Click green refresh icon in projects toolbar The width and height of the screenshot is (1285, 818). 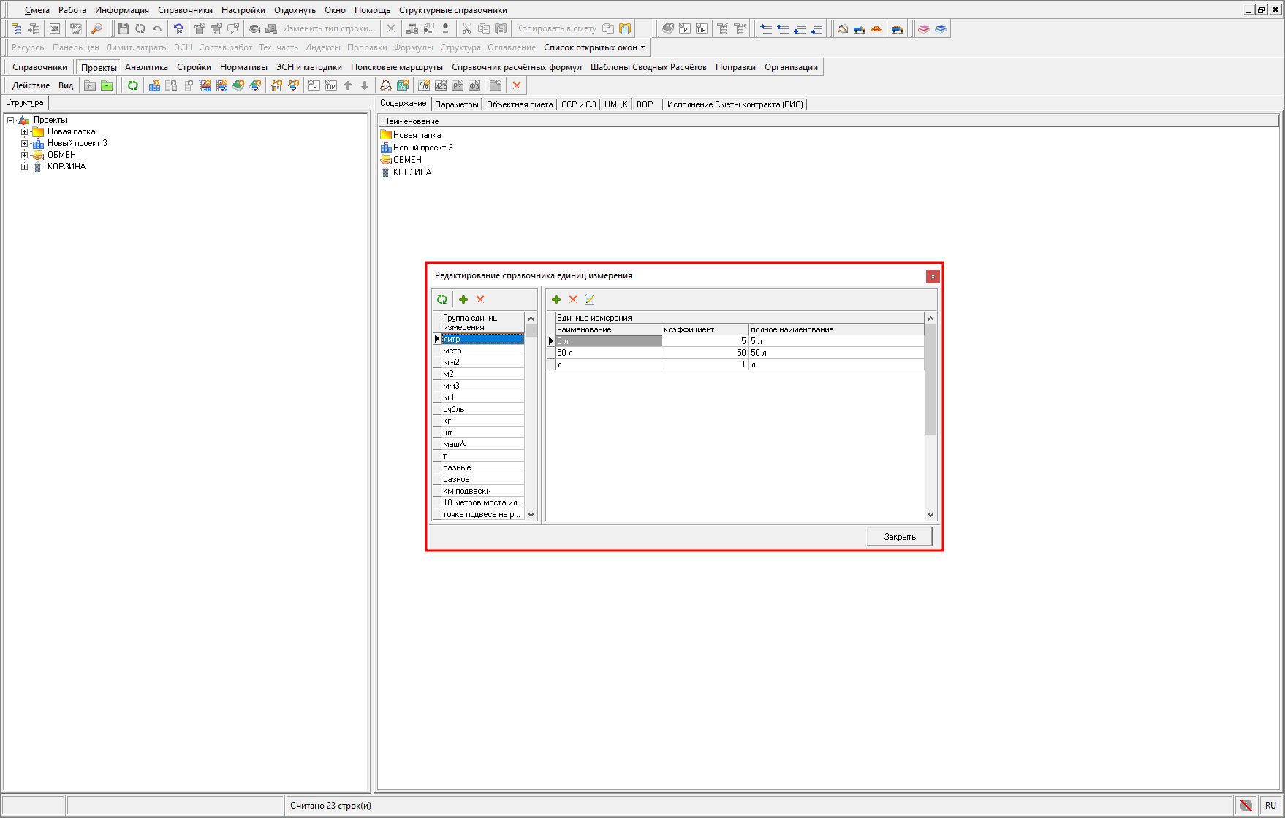click(x=133, y=85)
